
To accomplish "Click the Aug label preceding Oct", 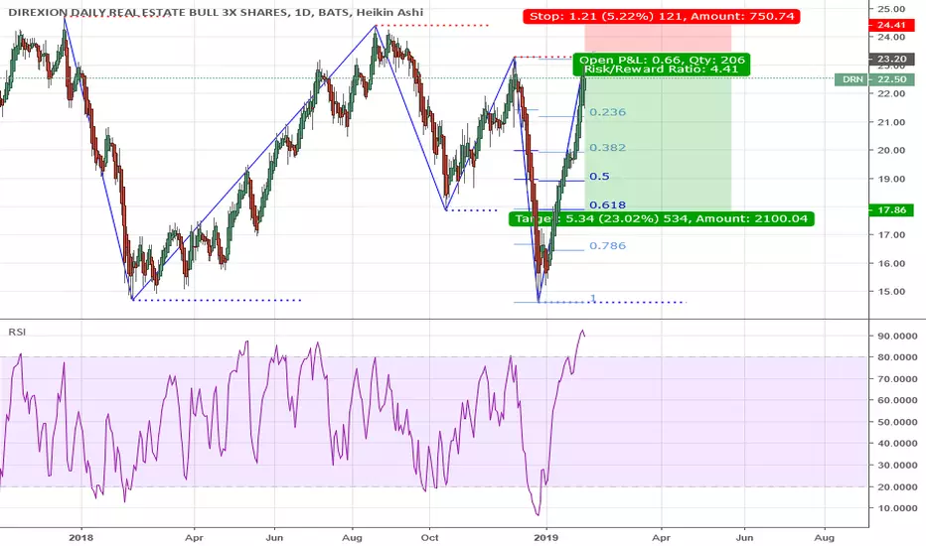I will [x=352, y=538].
